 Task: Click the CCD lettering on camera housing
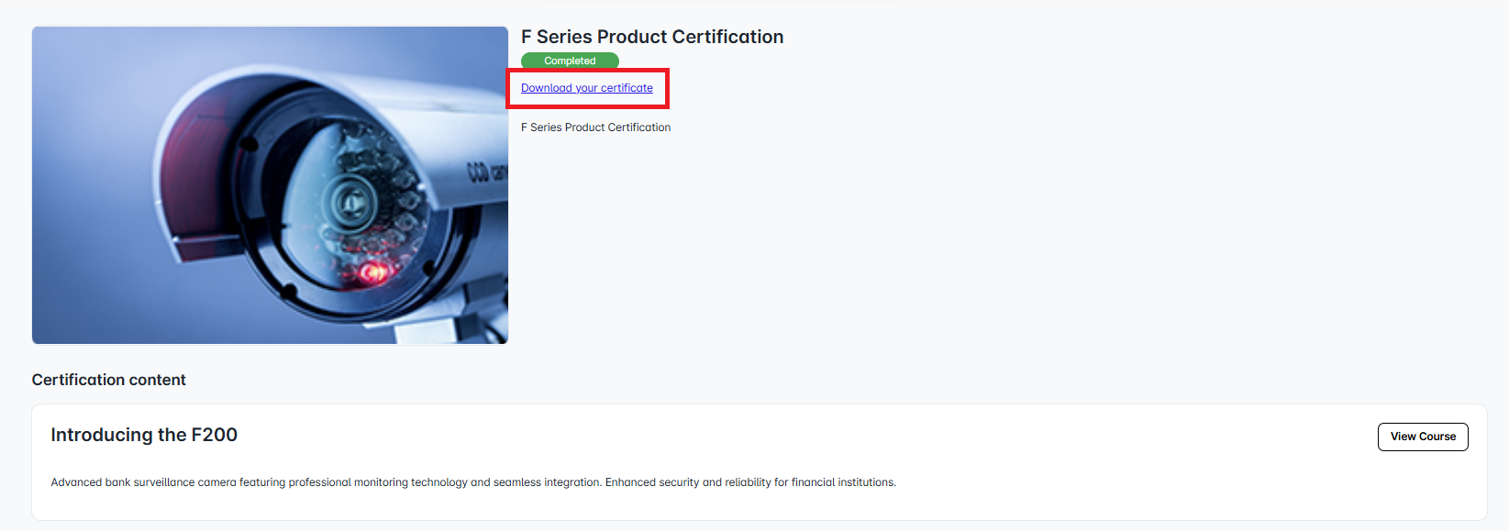click(x=485, y=171)
